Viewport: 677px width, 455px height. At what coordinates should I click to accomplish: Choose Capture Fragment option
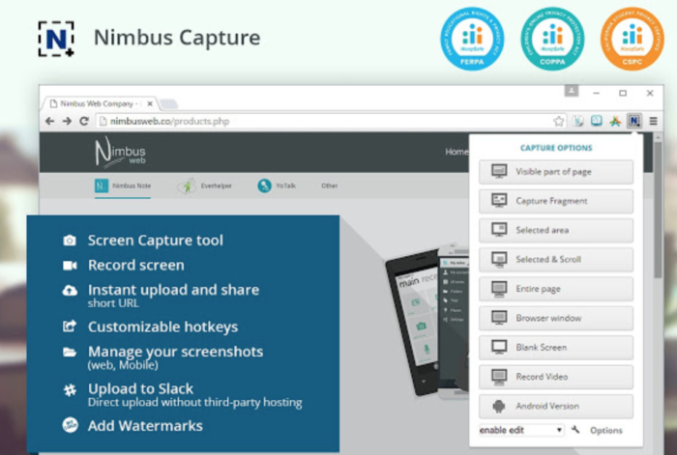556,201
